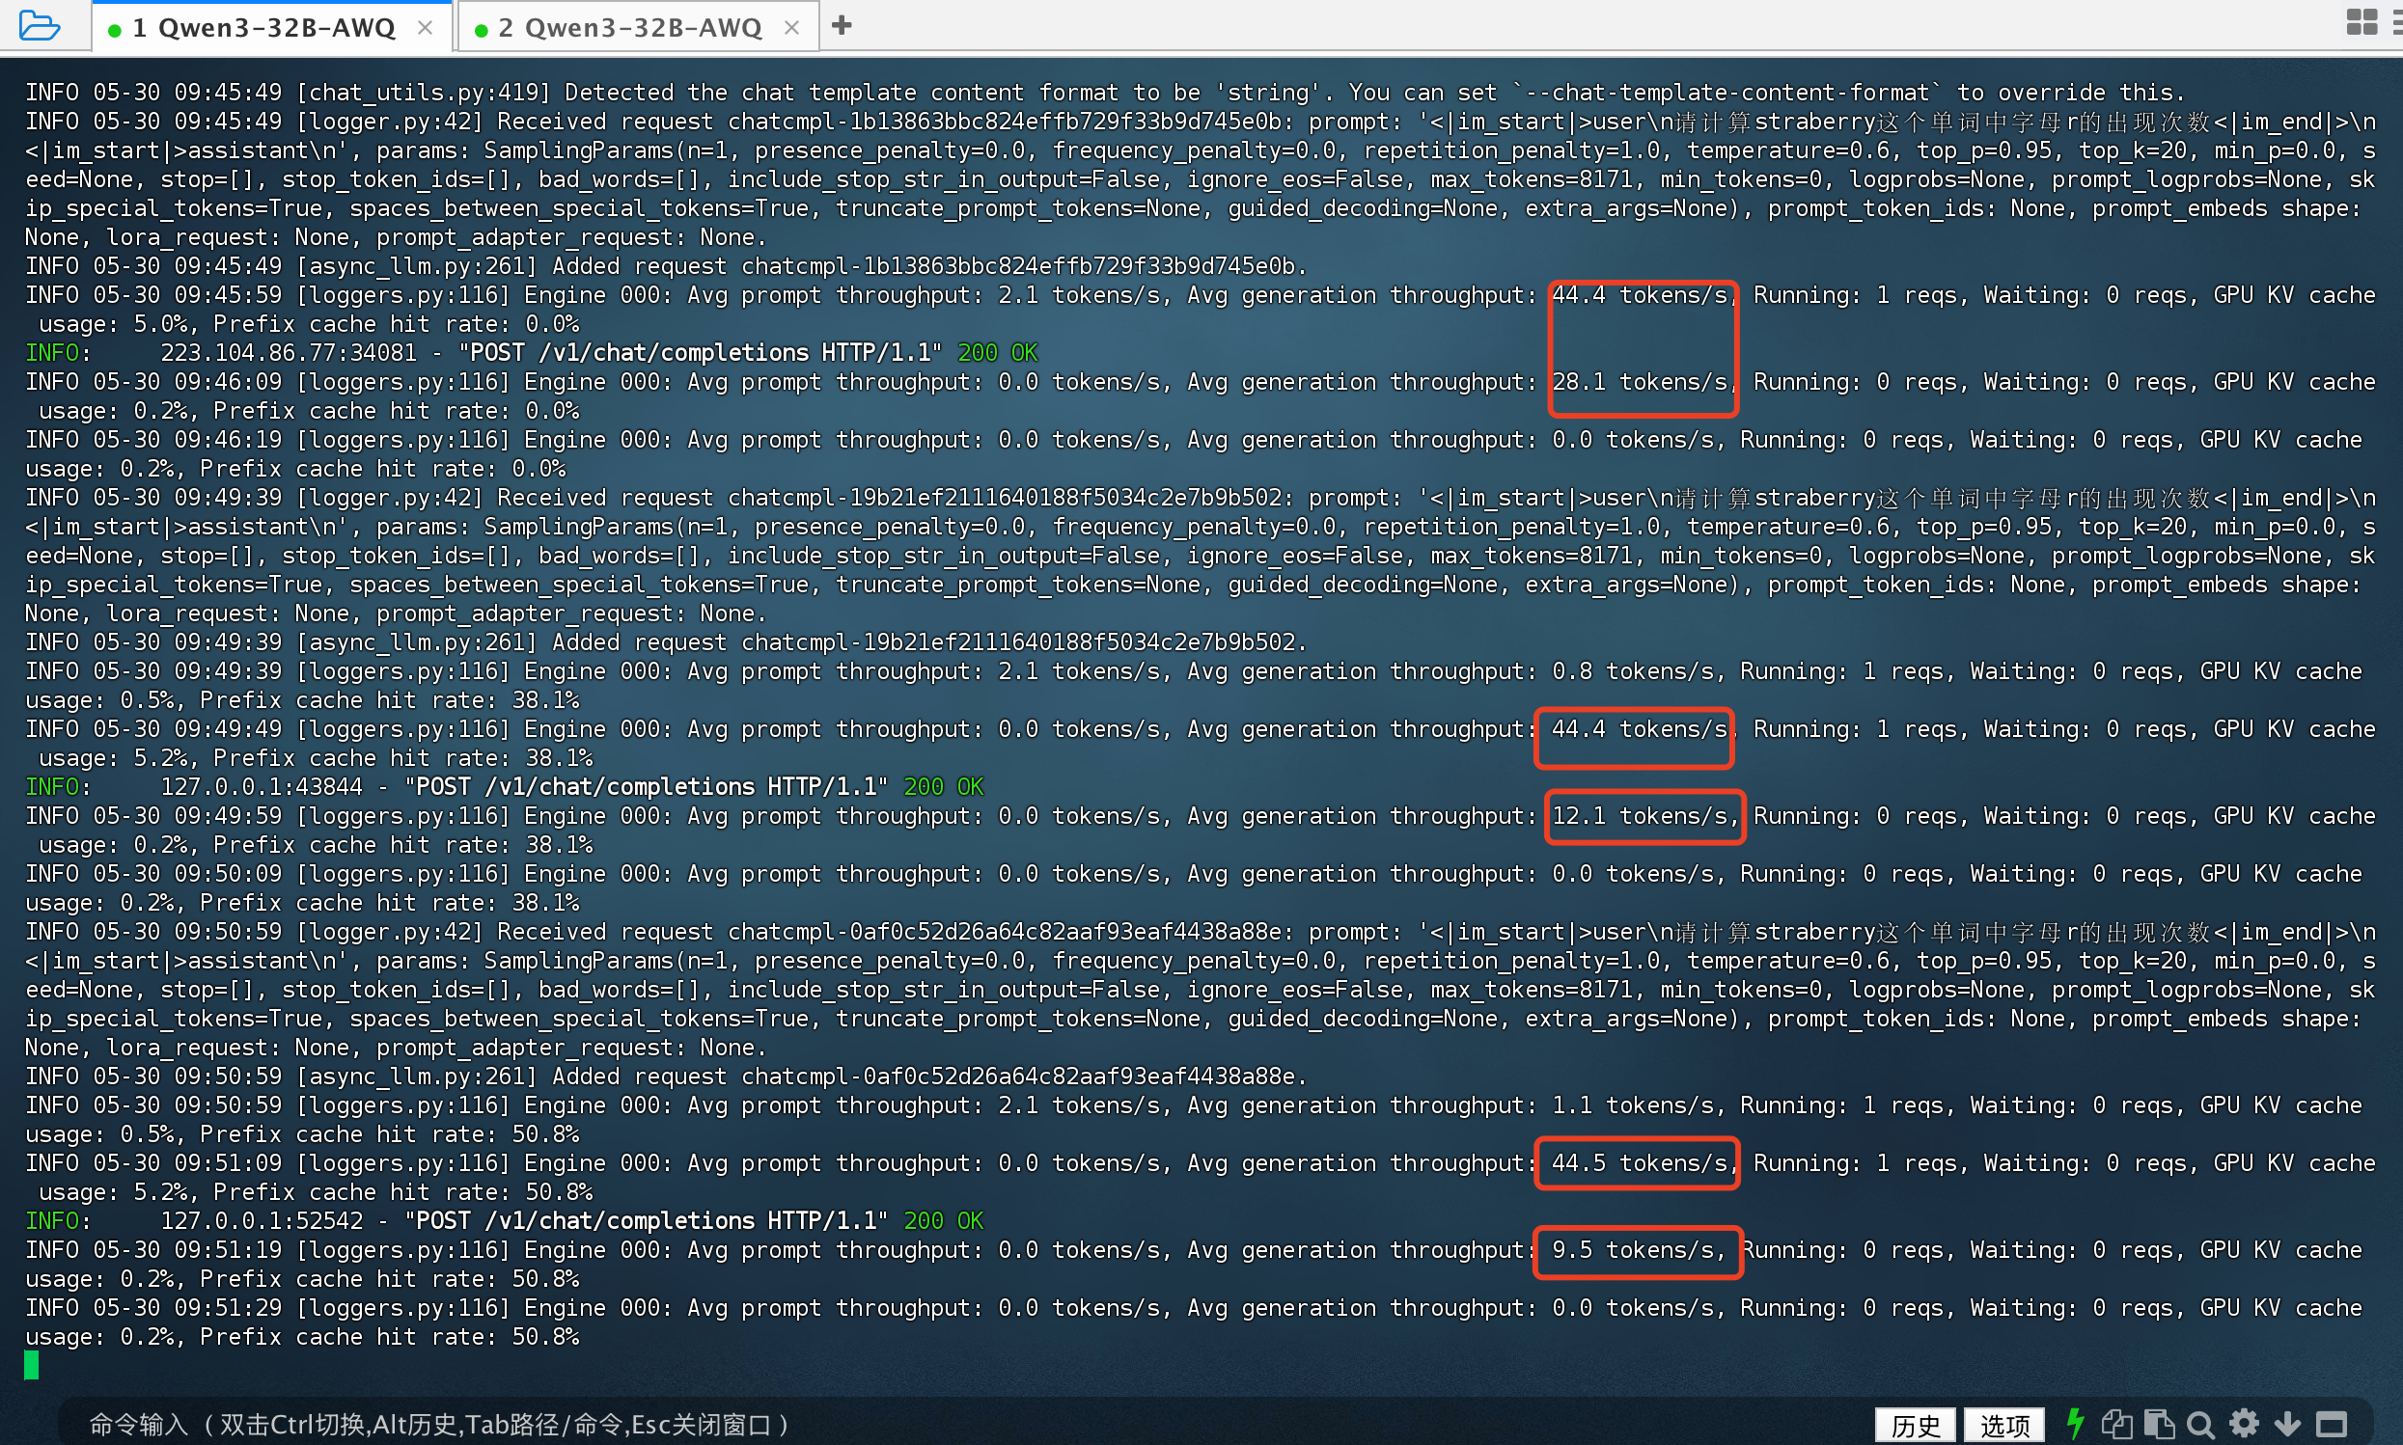Open terminal settings gear icon
The height and width of the screenshot is (1445, 2403).
click(x=2244, y=1424)
